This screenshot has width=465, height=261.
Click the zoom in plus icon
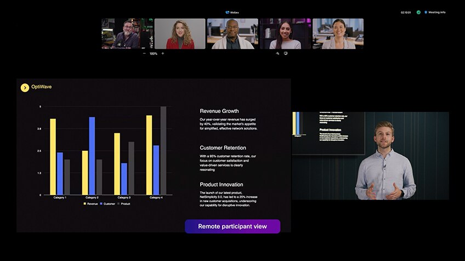pos(163,54)
